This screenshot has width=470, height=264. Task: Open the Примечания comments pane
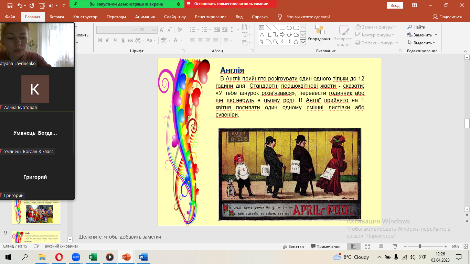click(x=325, y=246)
